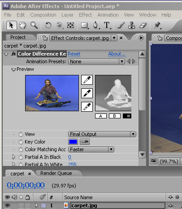Toggle stopwatch for Key Color

click(21, 142)
